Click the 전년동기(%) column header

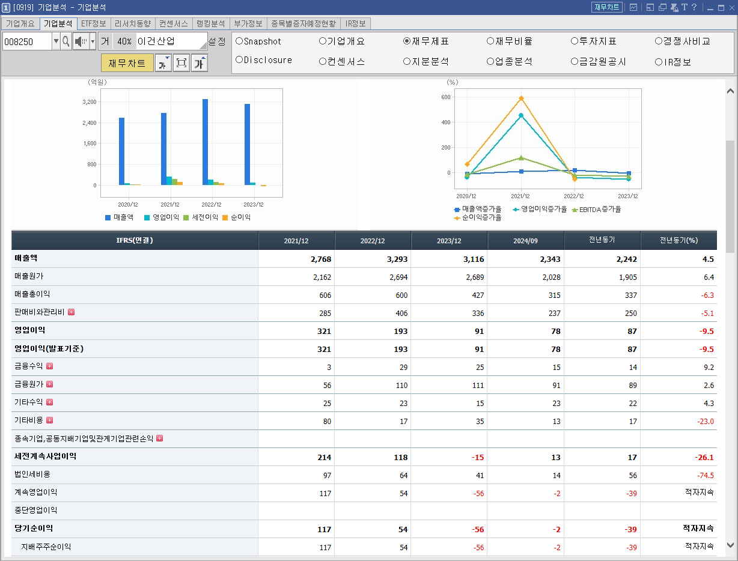click(679, 240)
